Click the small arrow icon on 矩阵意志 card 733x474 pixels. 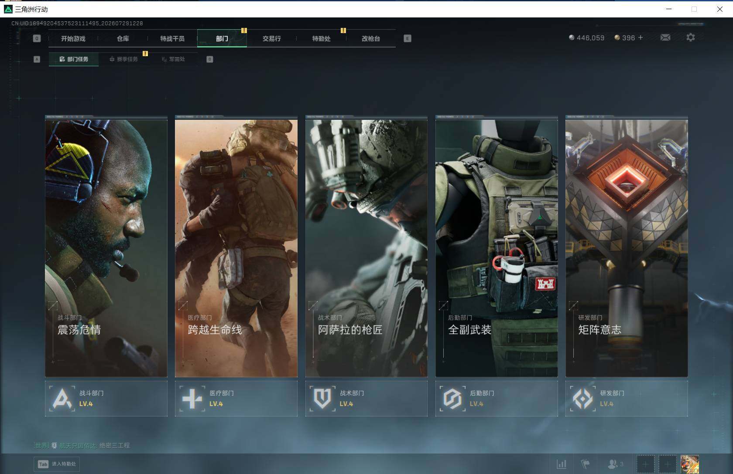click(573, 305)
